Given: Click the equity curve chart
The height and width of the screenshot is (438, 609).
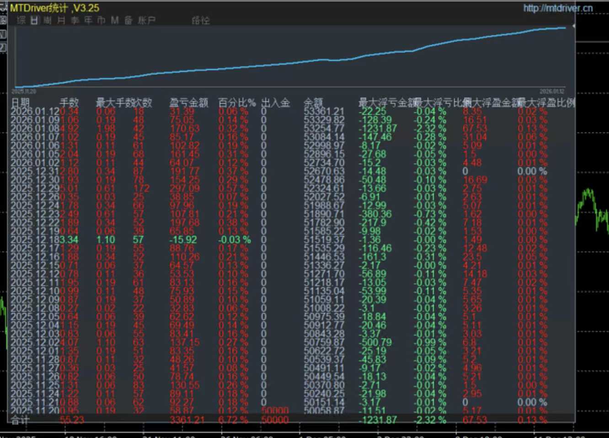Looking at the screenshot, I should click(291, 57).
